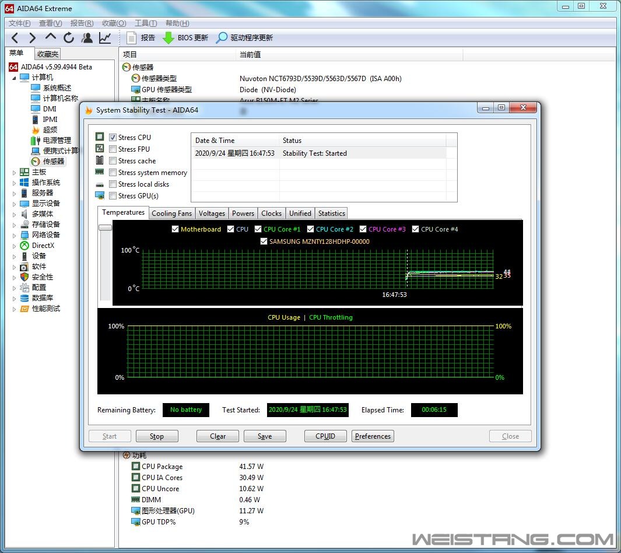Click the refresh icon in AIDA64 toolbar
Screen dimensions: 621x553
coord(69,38)
